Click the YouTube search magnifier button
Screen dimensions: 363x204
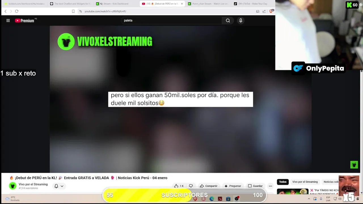[x=228, y=20]
